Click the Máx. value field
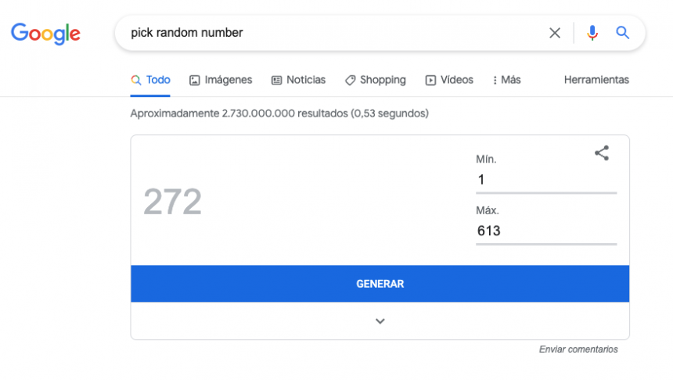 coord(545,231)
